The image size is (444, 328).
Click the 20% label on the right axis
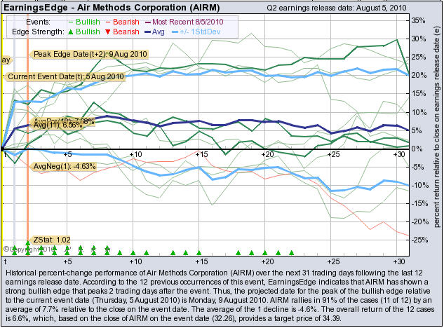click(x=417, y=75)
